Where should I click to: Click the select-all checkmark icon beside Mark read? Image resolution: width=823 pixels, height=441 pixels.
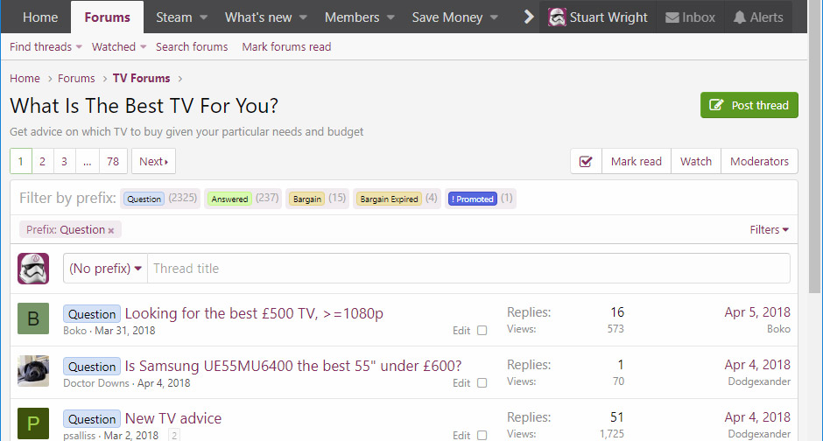click(x=586, y=162)
